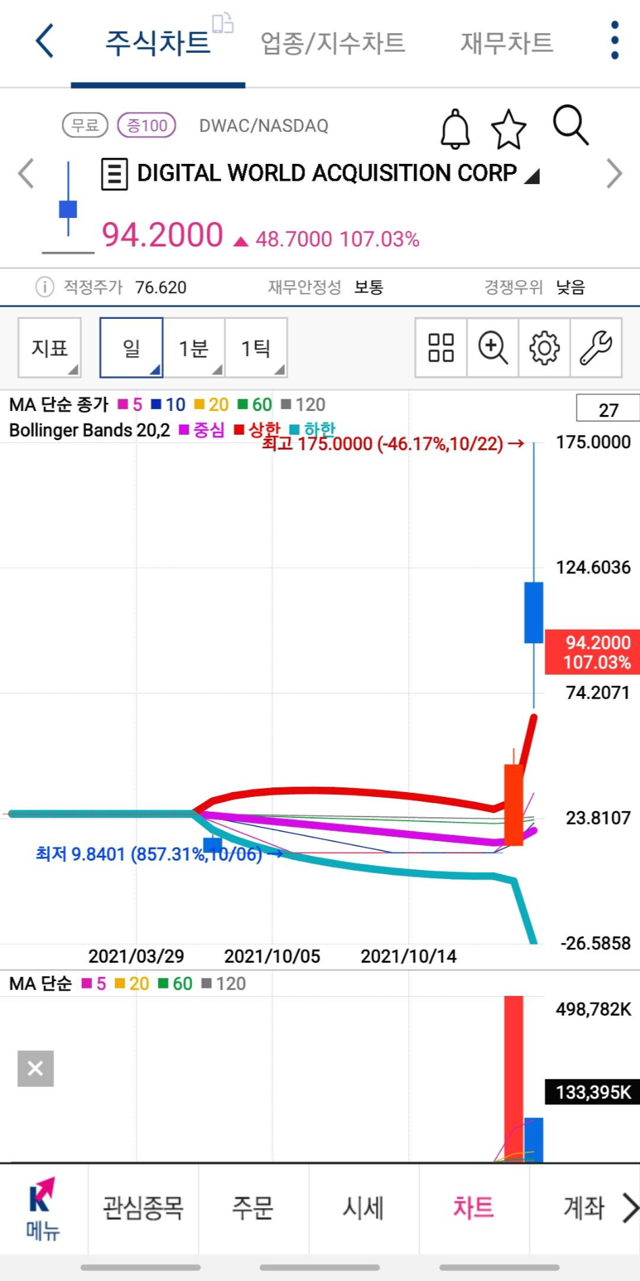Show next stock with right chevron
Viewport: 640px width, 1281px height.
coord(614,173)
